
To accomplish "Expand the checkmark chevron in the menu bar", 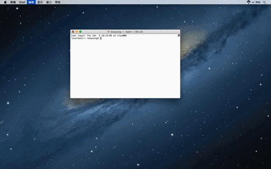I will tap(253, 2).
